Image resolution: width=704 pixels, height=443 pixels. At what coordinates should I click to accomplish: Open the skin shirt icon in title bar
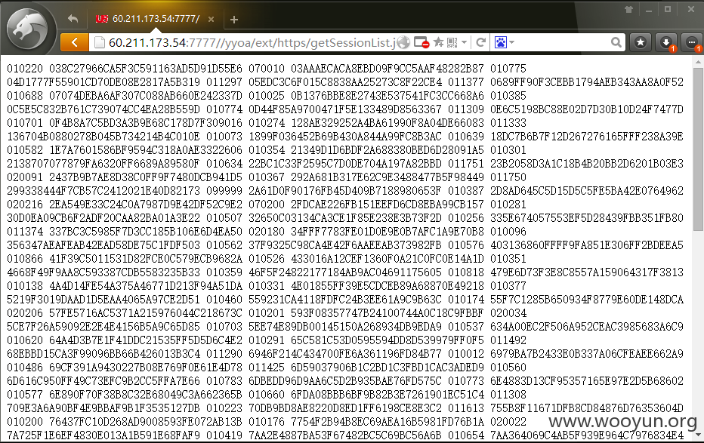point(628,9)
